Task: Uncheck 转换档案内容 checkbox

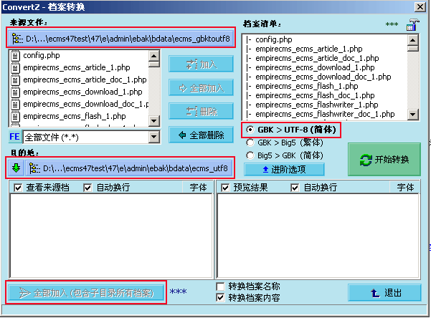Action: [x=221, y=297]
